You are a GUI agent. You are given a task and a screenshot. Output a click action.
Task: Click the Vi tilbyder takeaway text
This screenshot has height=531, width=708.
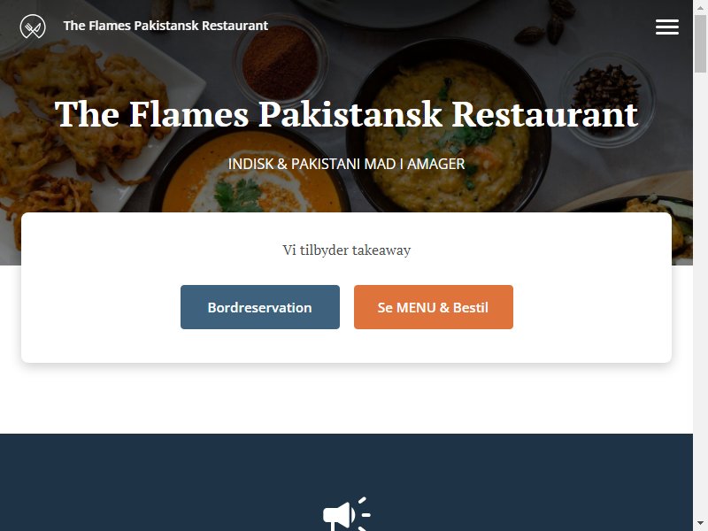(x=346, y=250)
